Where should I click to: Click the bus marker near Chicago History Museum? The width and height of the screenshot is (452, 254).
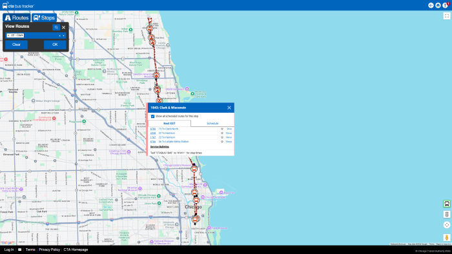pos(194,169)
